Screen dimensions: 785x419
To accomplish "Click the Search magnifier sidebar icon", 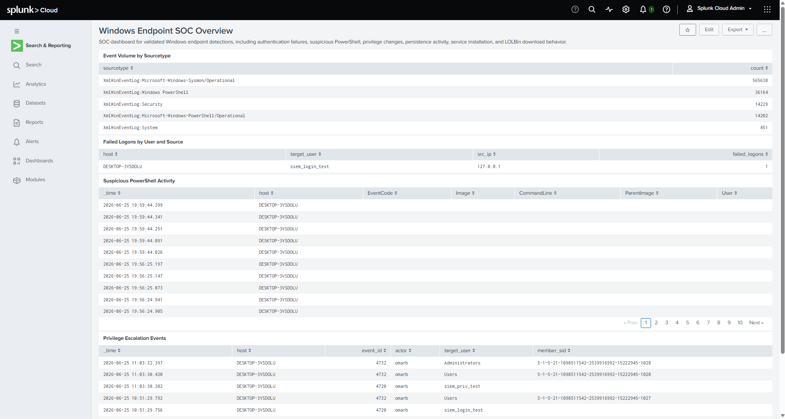I will [17, 65].
